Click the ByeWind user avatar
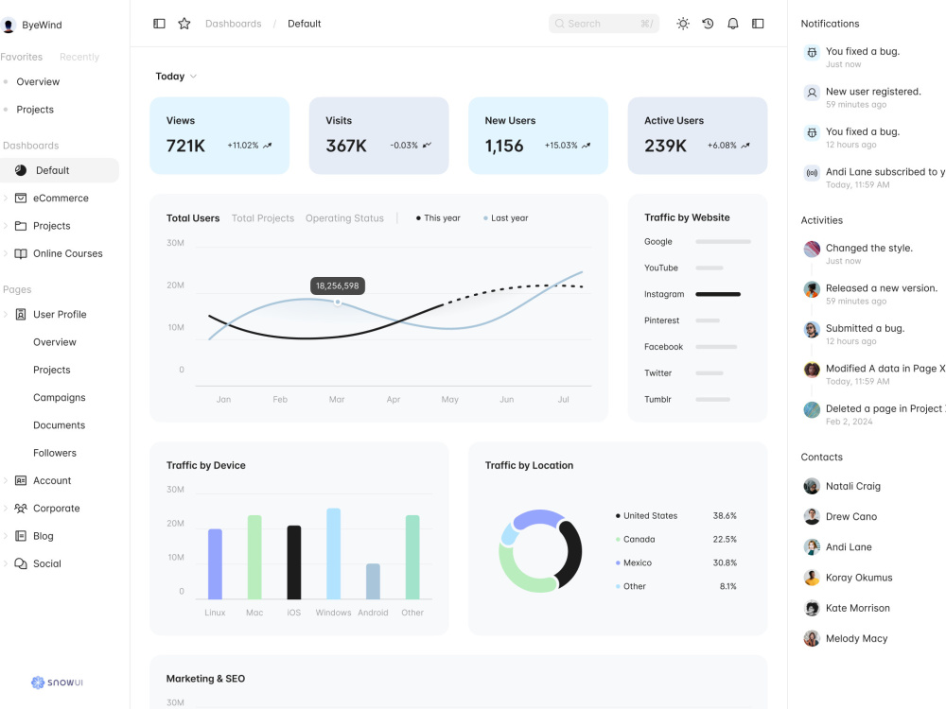 point(9,25)
